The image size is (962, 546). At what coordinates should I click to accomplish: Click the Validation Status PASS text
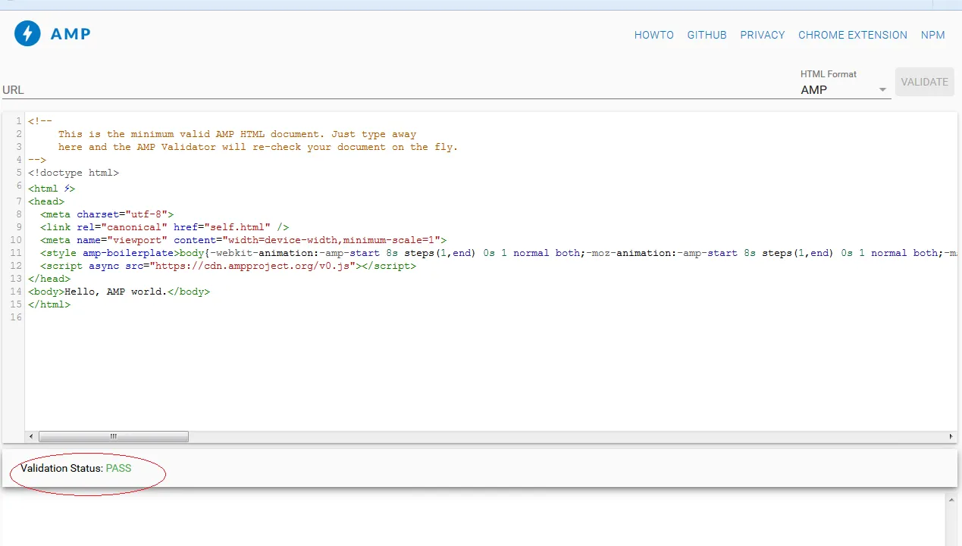pos(76,468)
